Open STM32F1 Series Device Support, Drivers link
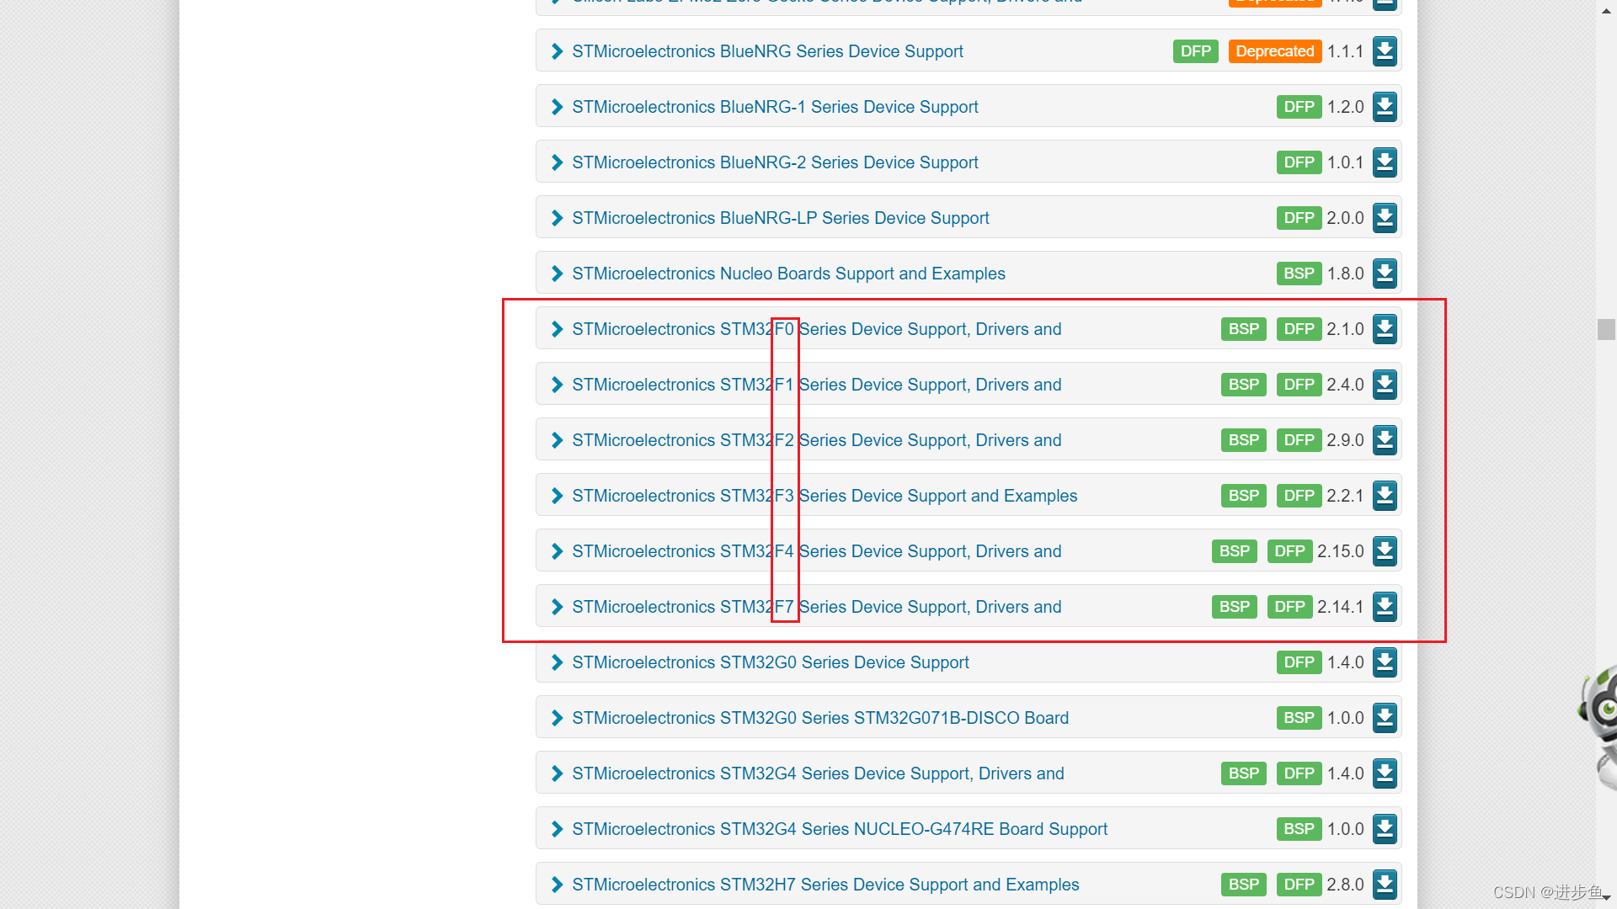The width and height of the screenshot is (1617, 909). pyautogui.click(x=817, y=385)
